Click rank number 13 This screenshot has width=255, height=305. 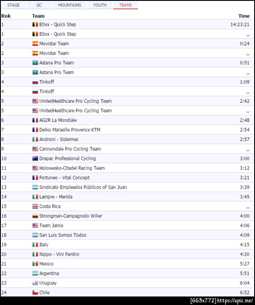pos(4,187)
